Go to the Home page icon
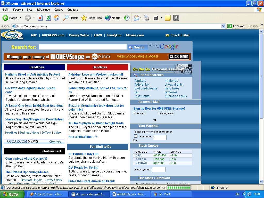The image size is (264, 198). click(56, 18)
